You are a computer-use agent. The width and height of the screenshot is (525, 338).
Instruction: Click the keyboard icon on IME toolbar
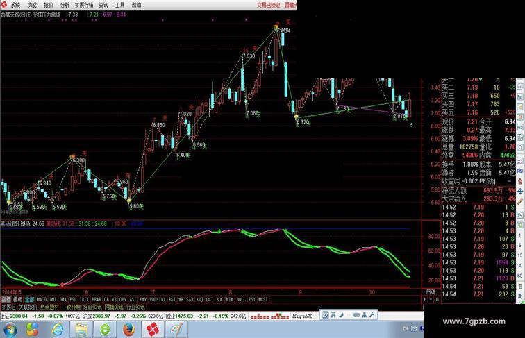tap(356, 315)
